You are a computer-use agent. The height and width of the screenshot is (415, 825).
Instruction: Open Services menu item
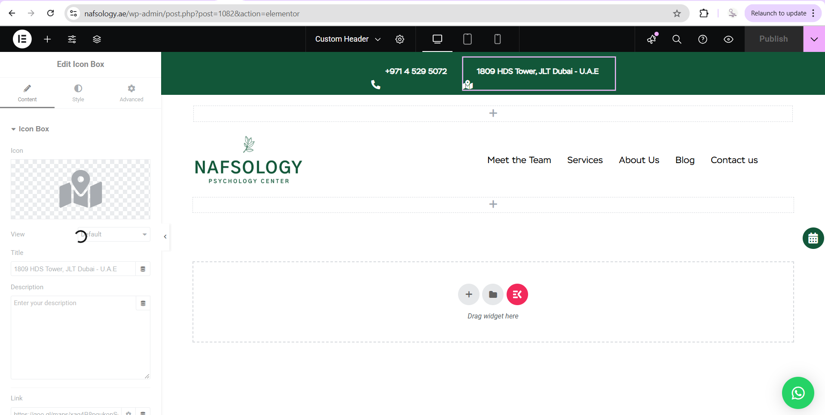click(x=585, y=160)
